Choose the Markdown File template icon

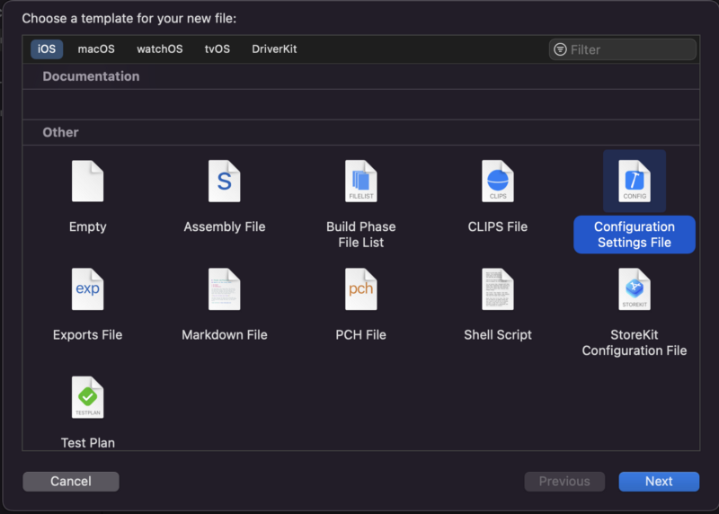pyautogui.click(x=224, y=289)
